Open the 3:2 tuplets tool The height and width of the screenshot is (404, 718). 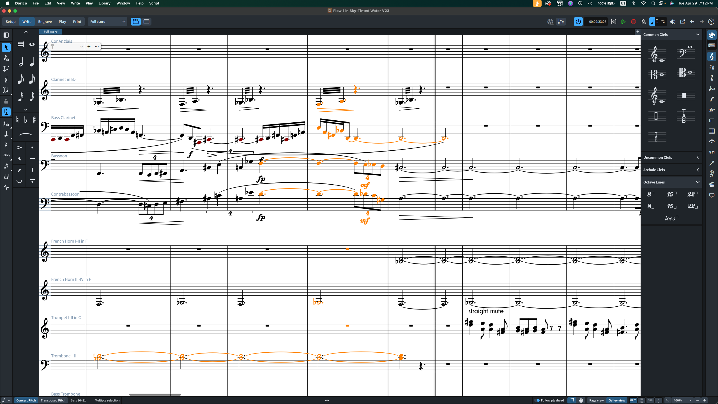[x=6, y=155]
